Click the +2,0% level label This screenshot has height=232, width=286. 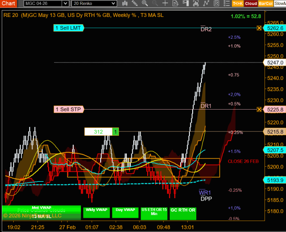234,95
